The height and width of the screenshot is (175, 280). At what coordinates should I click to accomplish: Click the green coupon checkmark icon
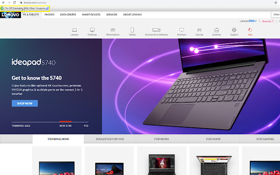tap(2, 8)
